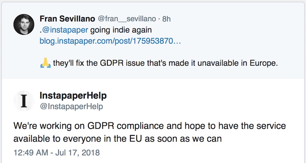Click the 12:49 AM time in the reply

(30, 153)
